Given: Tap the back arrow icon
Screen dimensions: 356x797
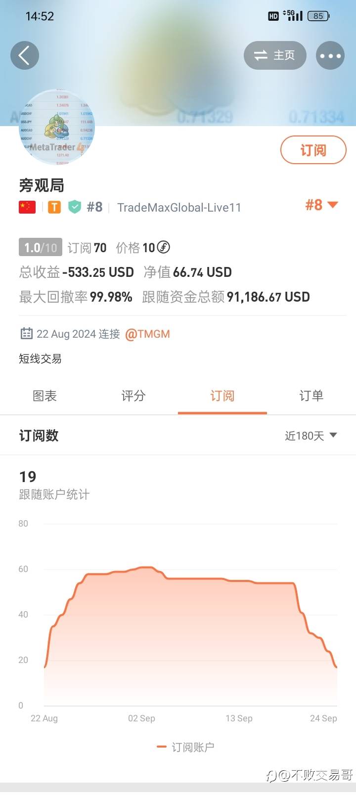Looking at the screenshot, I should pyautogui.click(x=24, y=55).
